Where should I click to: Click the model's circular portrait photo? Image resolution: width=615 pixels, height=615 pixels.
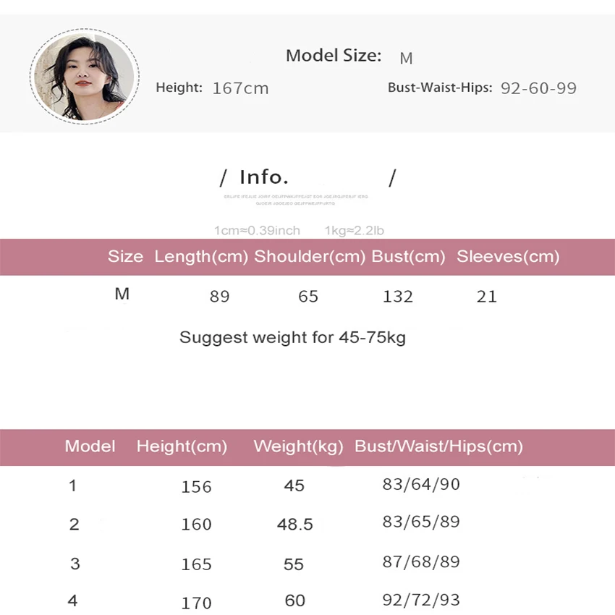coord(85,77)
